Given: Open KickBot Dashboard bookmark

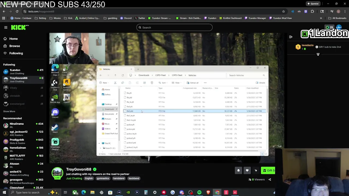Looking at the screenshot, I should click(230, 18).
